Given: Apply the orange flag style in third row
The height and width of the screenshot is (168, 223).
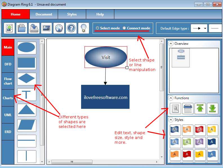Looking at the screenshot, I should (175, 155).
